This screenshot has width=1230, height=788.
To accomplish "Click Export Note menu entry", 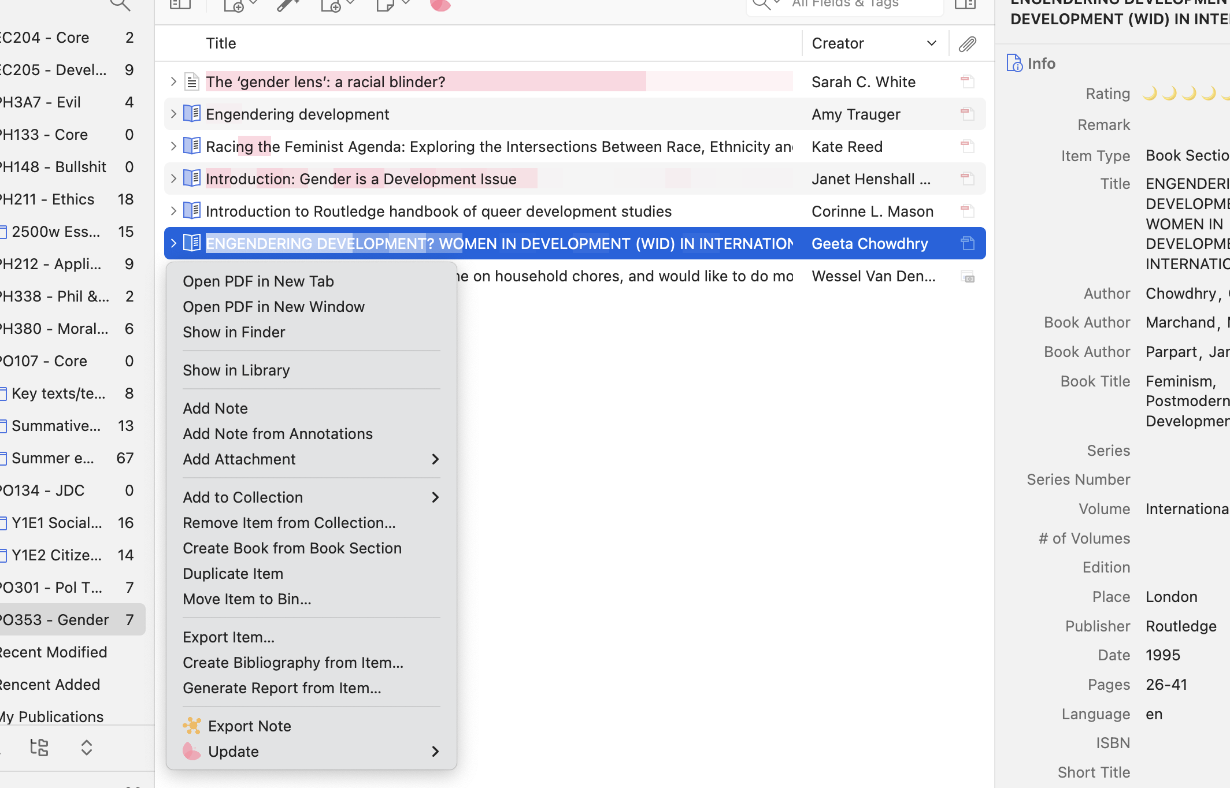I will point(249,726).
